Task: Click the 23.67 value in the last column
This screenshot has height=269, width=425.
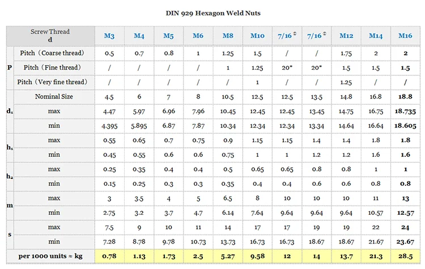Action: pos(405,242)
